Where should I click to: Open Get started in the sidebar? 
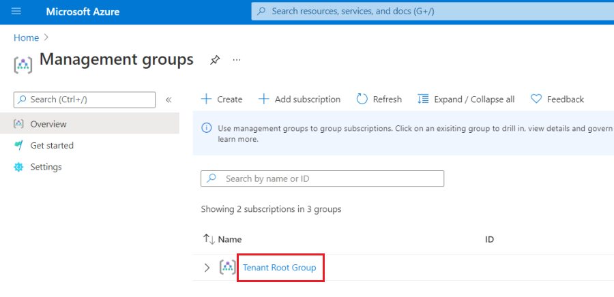pos(51,145)
